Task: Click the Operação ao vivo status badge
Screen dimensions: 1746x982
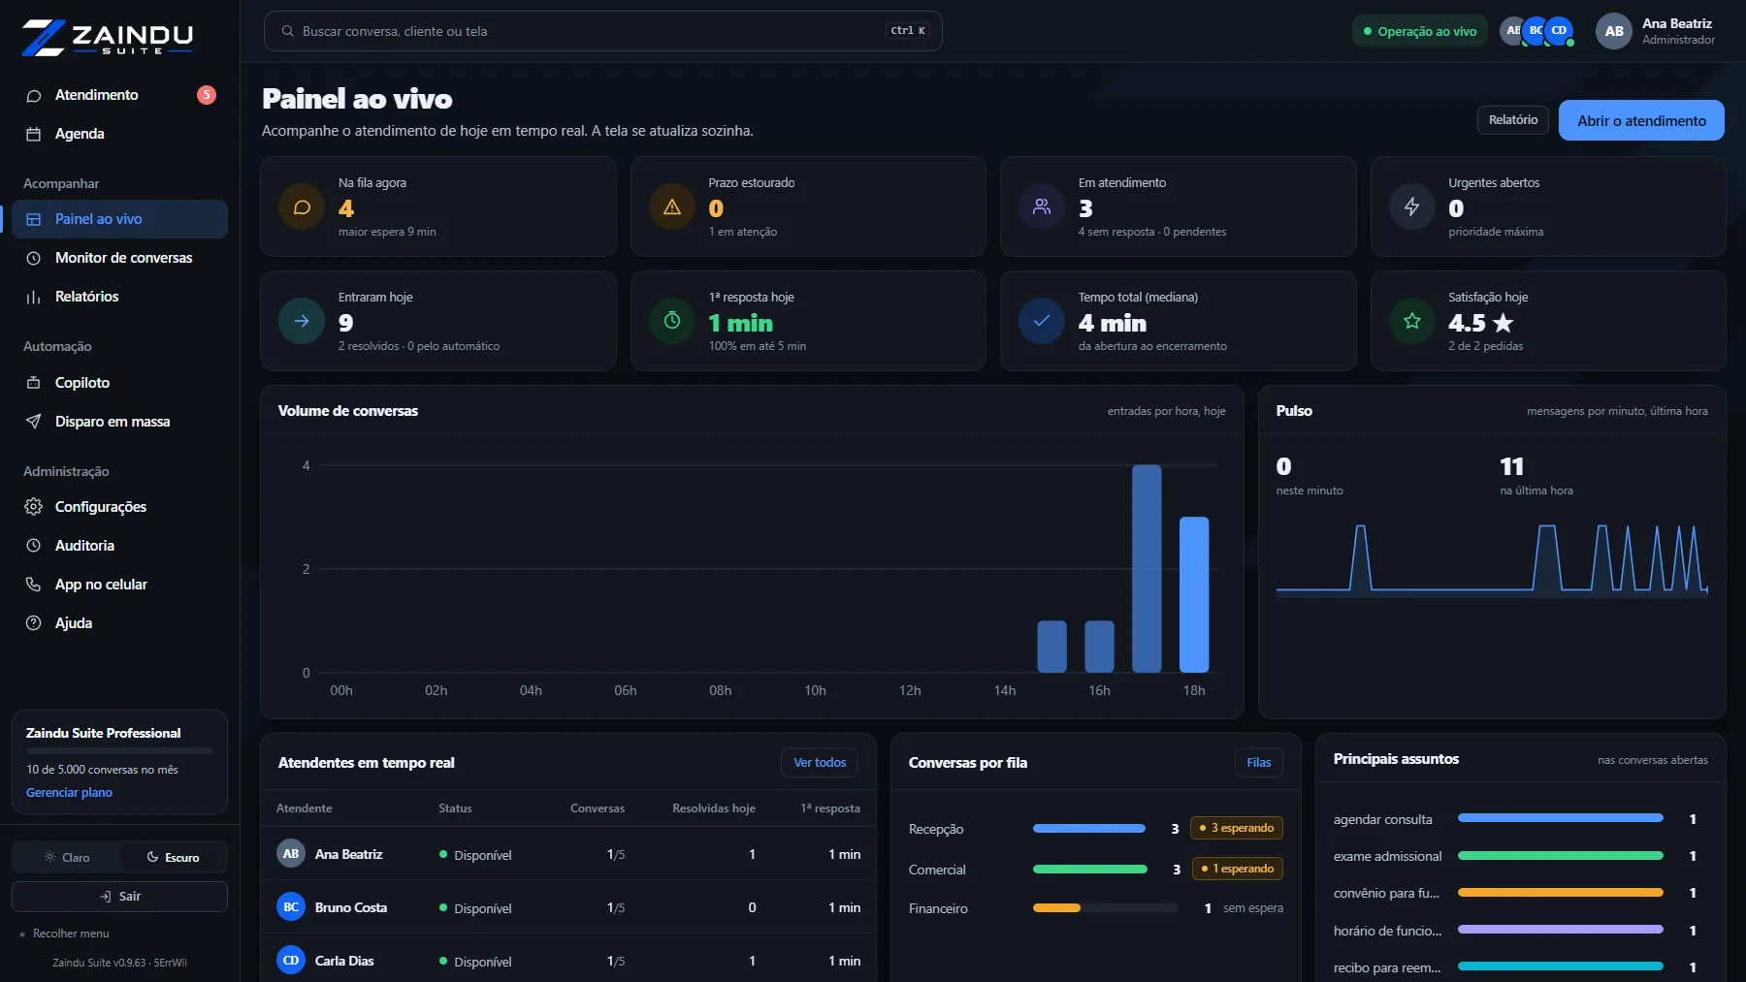Action: (1420, 31)
